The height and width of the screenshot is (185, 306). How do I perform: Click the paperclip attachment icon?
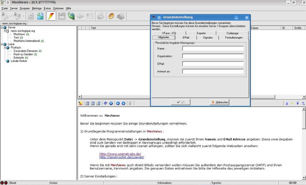130,103
